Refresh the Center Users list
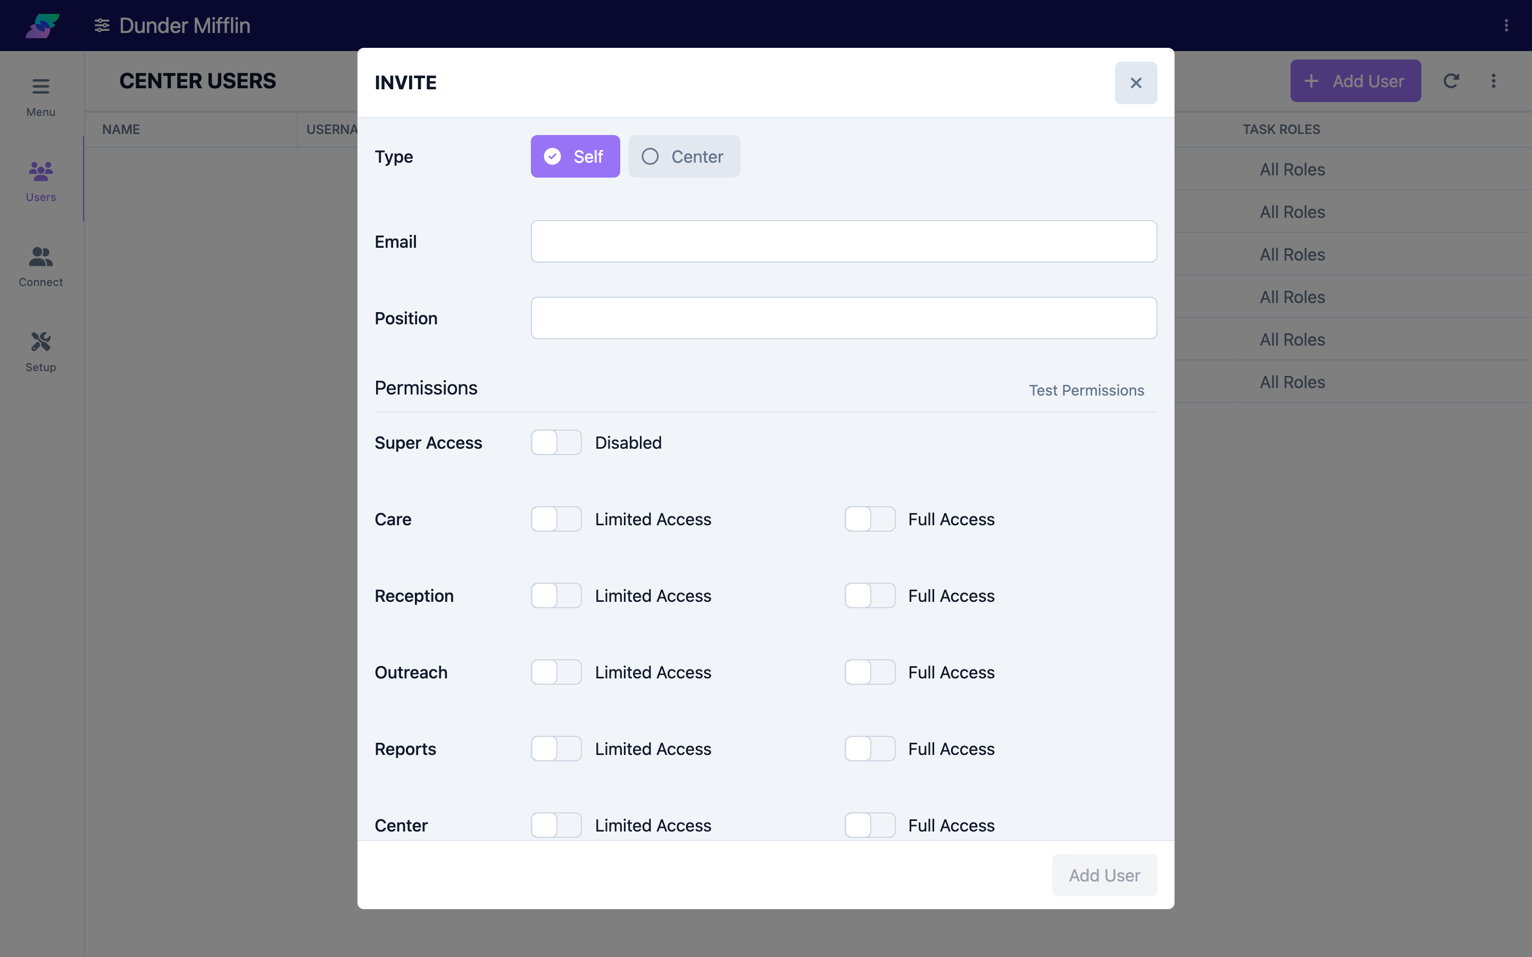The height and width of the screenshot is (957, 1532). tap(1451, 81)
